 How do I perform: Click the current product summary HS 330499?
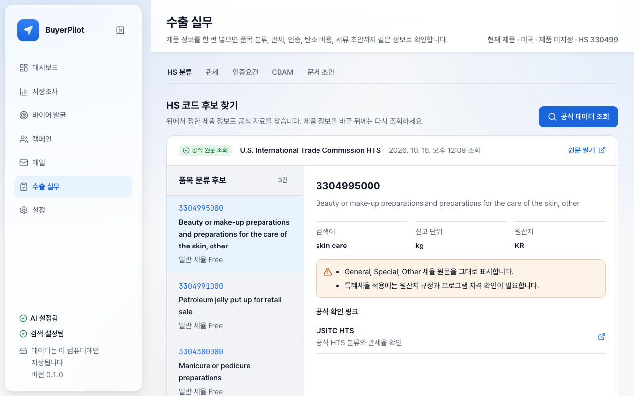[x=553, y=40]
